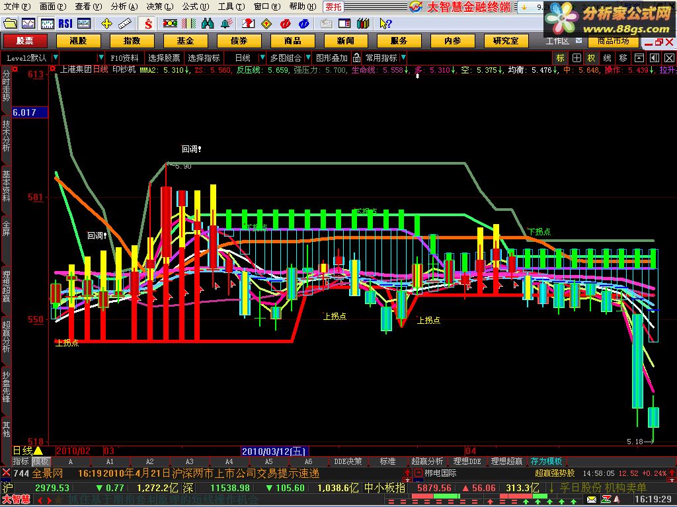Open the 分析 menu

124,7
